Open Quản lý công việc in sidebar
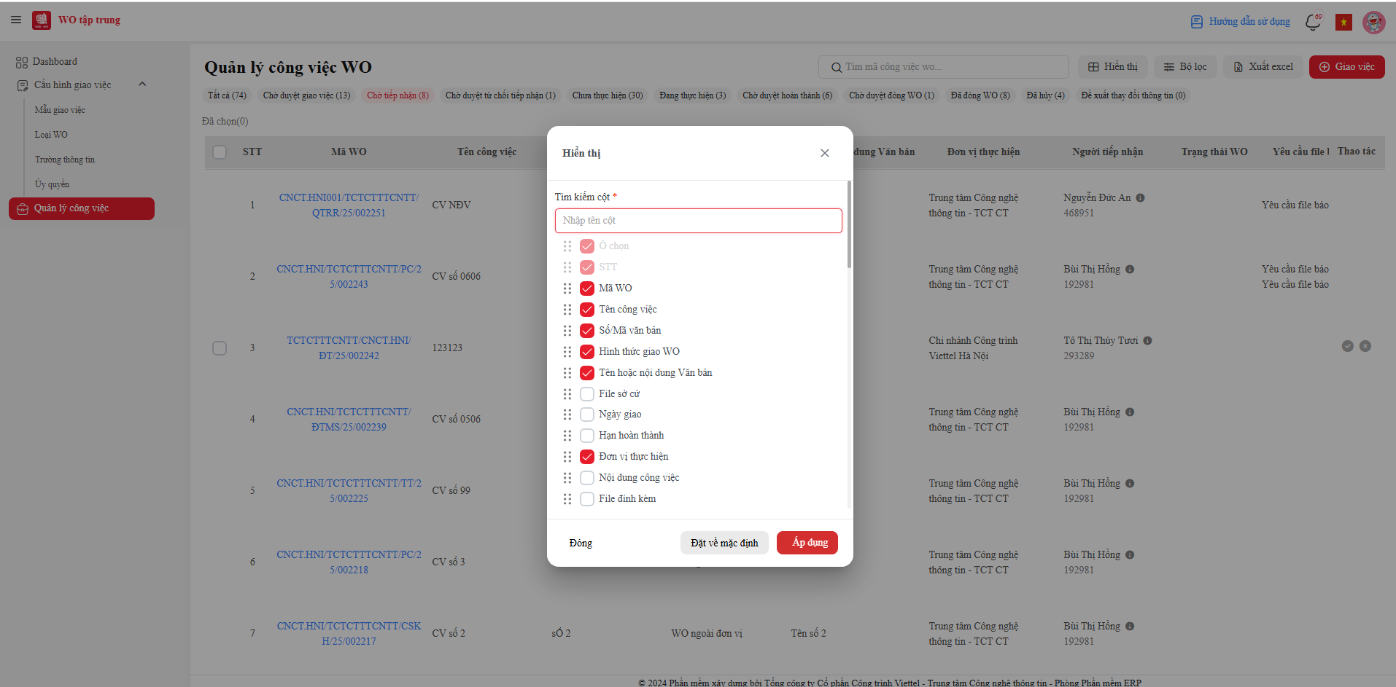The image size is (1396, 687). click(82, 208)
